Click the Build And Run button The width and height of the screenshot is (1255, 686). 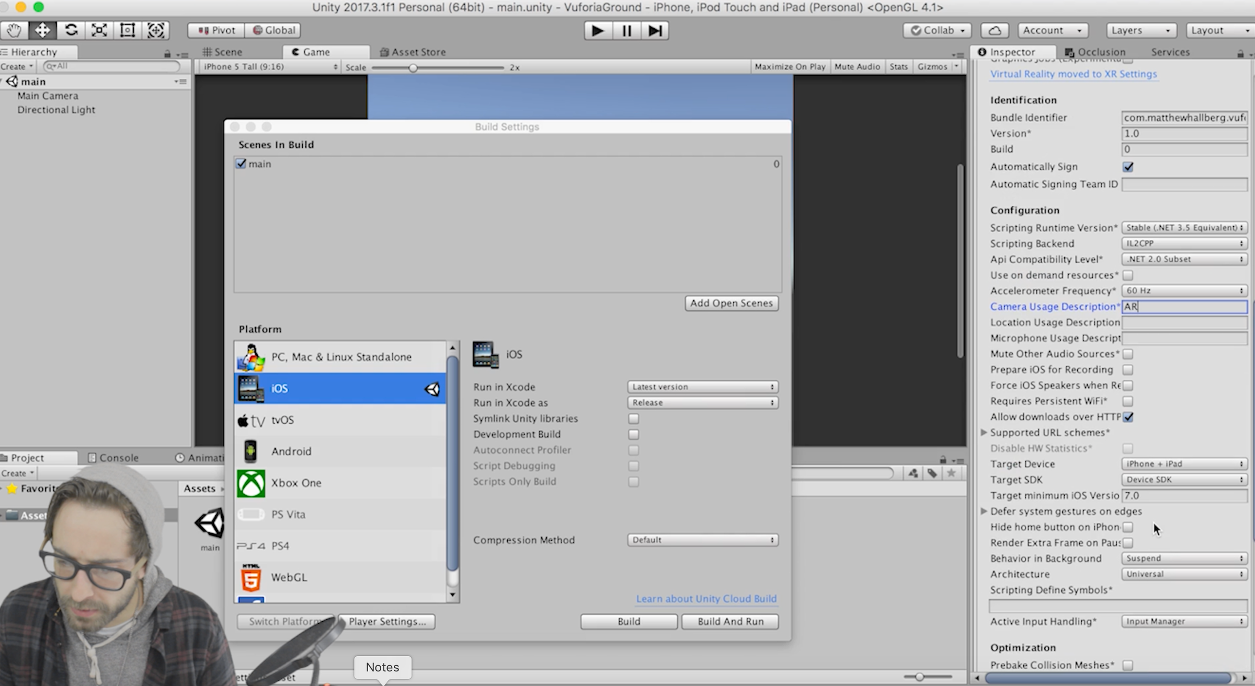coord(730,621)
